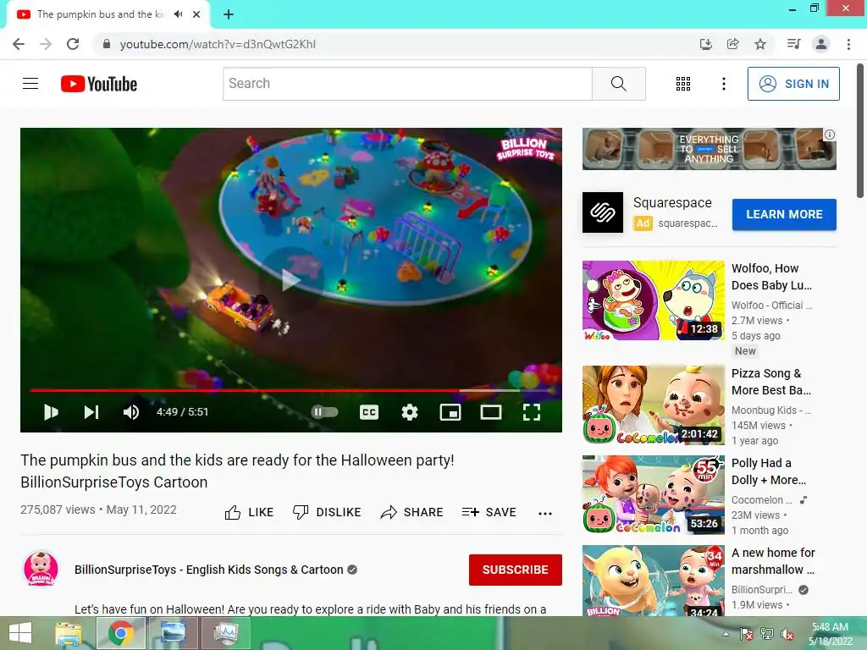The width and height of the screenshot is (867, 650).
Task: Open the Windows Start button
Action: (x=20, y=633)
